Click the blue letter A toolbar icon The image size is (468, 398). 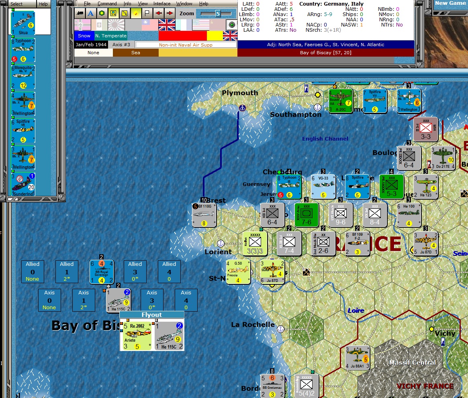[91, 13]
